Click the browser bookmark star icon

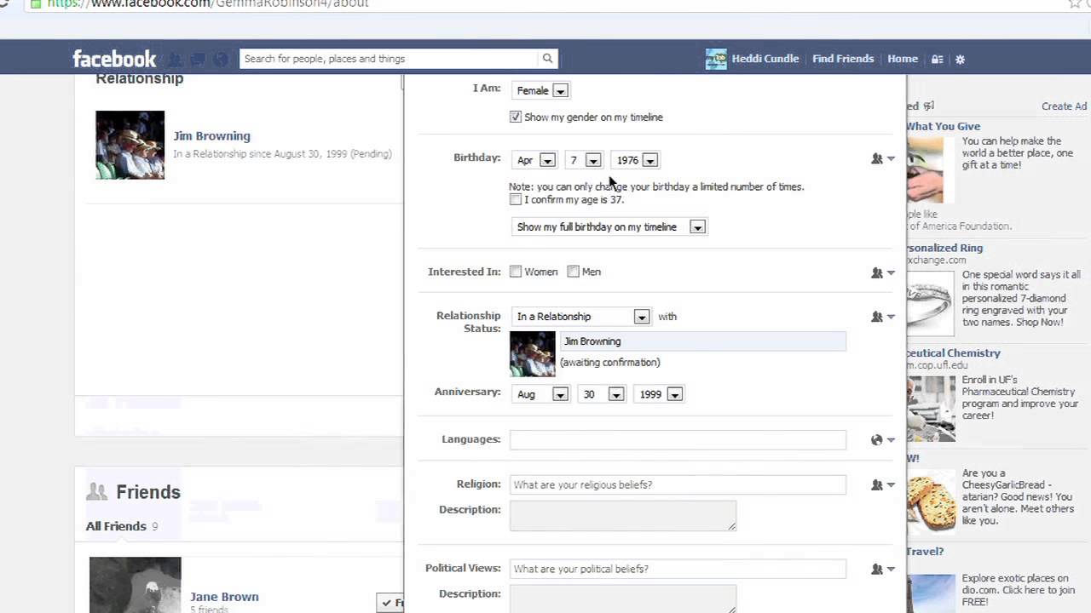click(x=1076, y=3)
